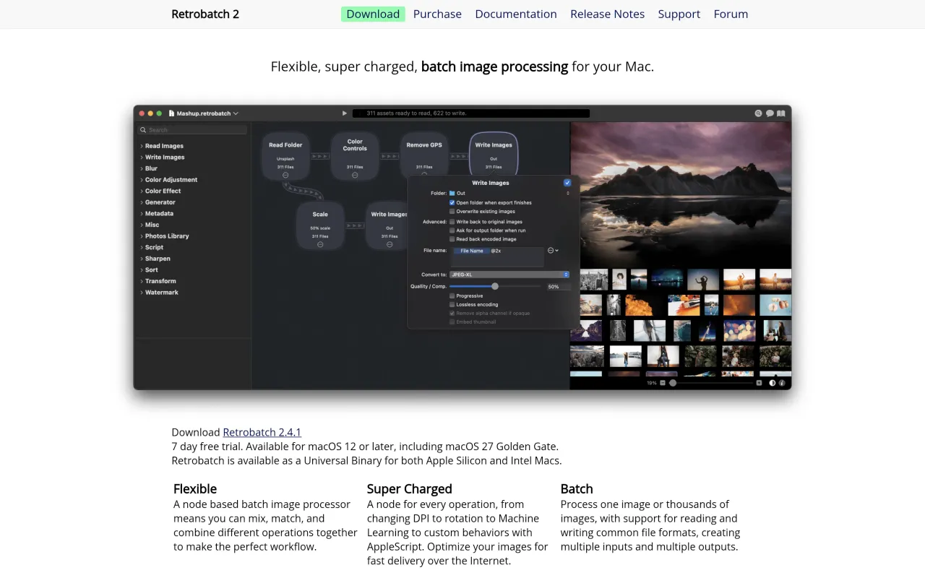Click the Quality / Comp. slider handle

[495, 286]
